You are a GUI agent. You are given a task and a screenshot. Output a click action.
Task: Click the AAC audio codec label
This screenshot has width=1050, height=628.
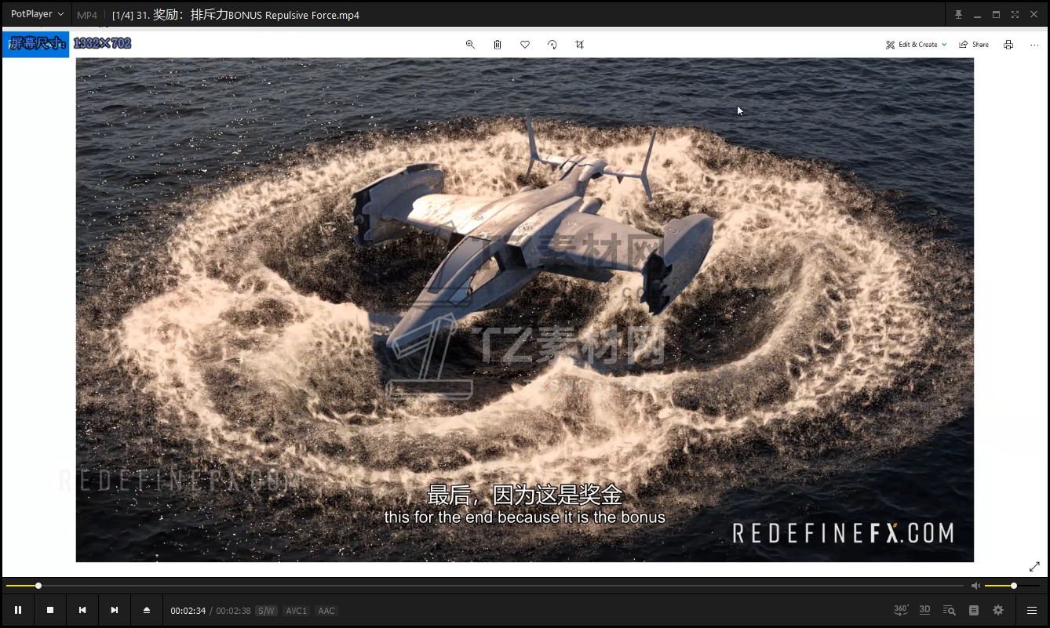[326, 611]
